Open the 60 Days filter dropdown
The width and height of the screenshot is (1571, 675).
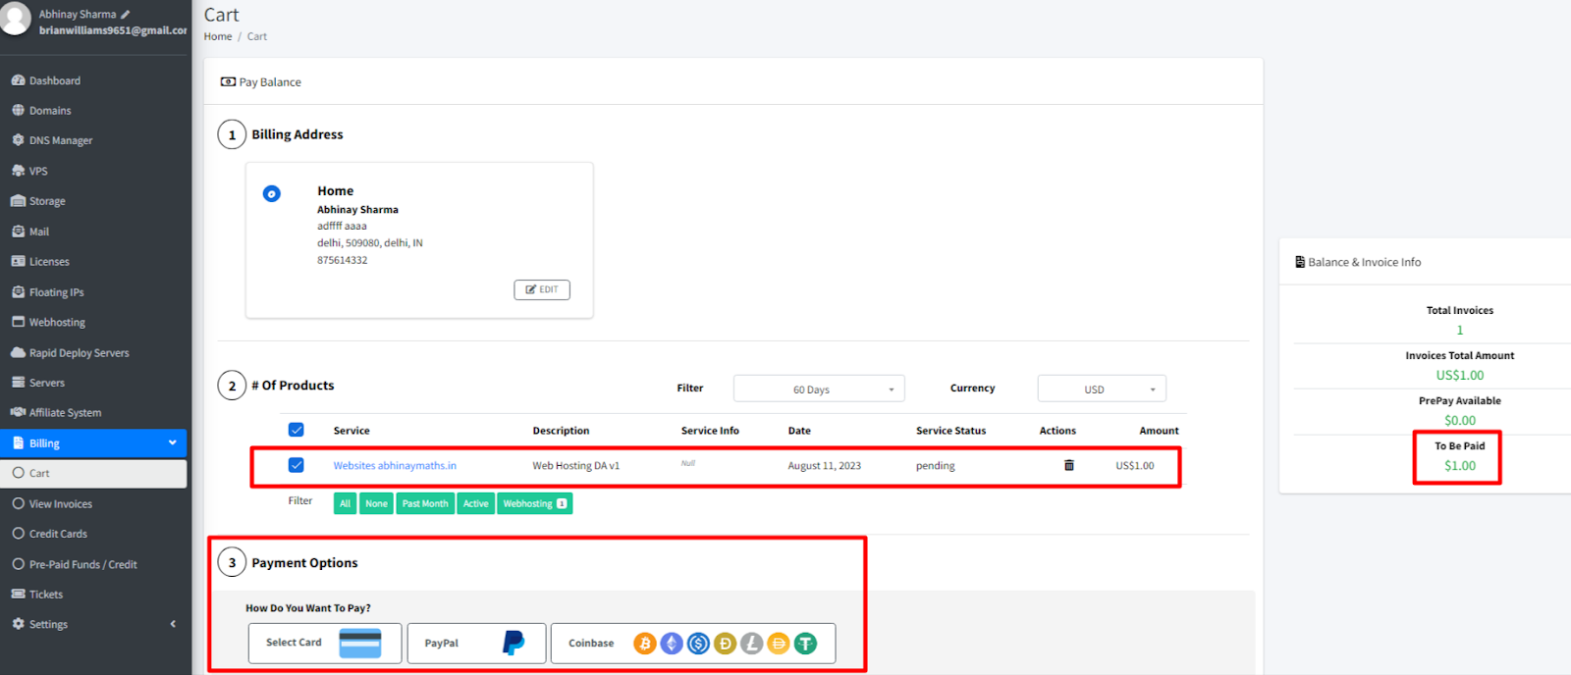(x=818, y=389)
